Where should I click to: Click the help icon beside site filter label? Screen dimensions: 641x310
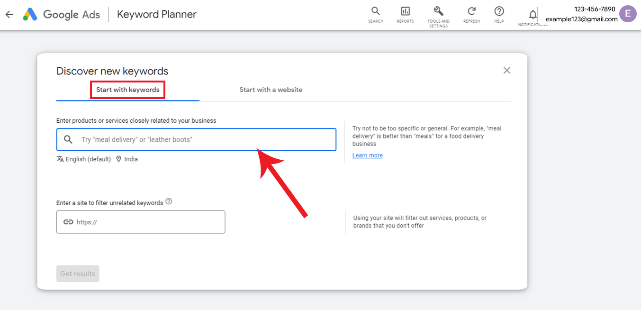click(169, 201)
